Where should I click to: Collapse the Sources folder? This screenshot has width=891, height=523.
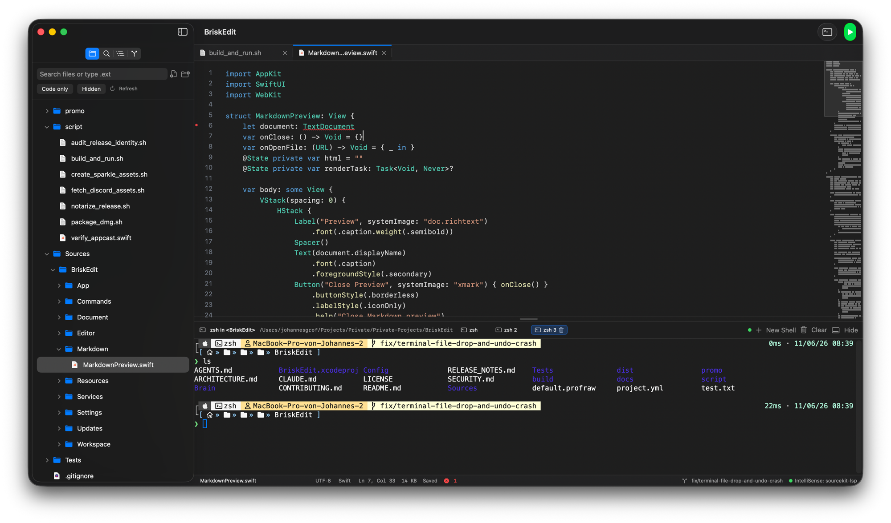tap(47, 254)
